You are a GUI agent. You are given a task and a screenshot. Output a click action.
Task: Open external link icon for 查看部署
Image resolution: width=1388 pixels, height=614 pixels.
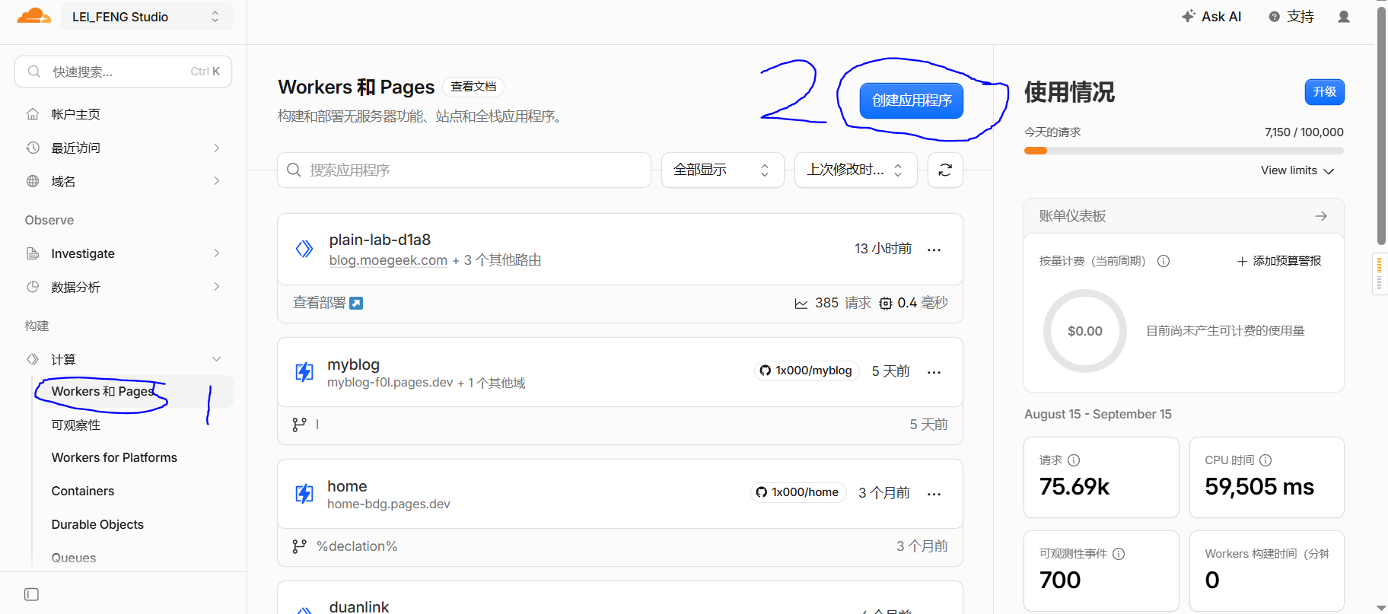pyautogui.click(x=356, y=303)
